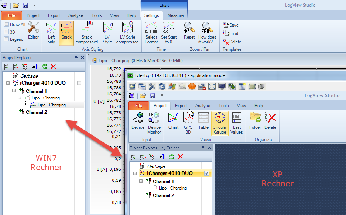The image size is (346, 215).
Task: Select Garbage in the lvtestxp project tree
Action: click(x=156, y=166)
